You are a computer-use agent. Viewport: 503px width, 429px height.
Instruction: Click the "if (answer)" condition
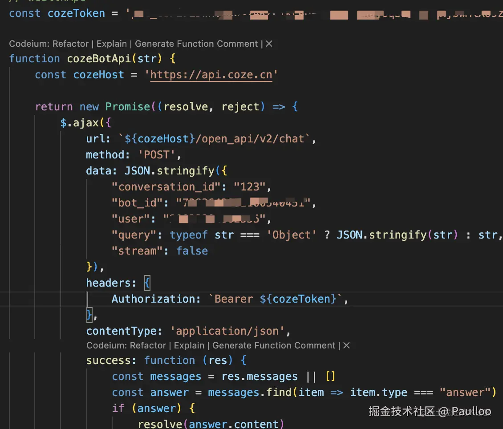pos(146,408)
